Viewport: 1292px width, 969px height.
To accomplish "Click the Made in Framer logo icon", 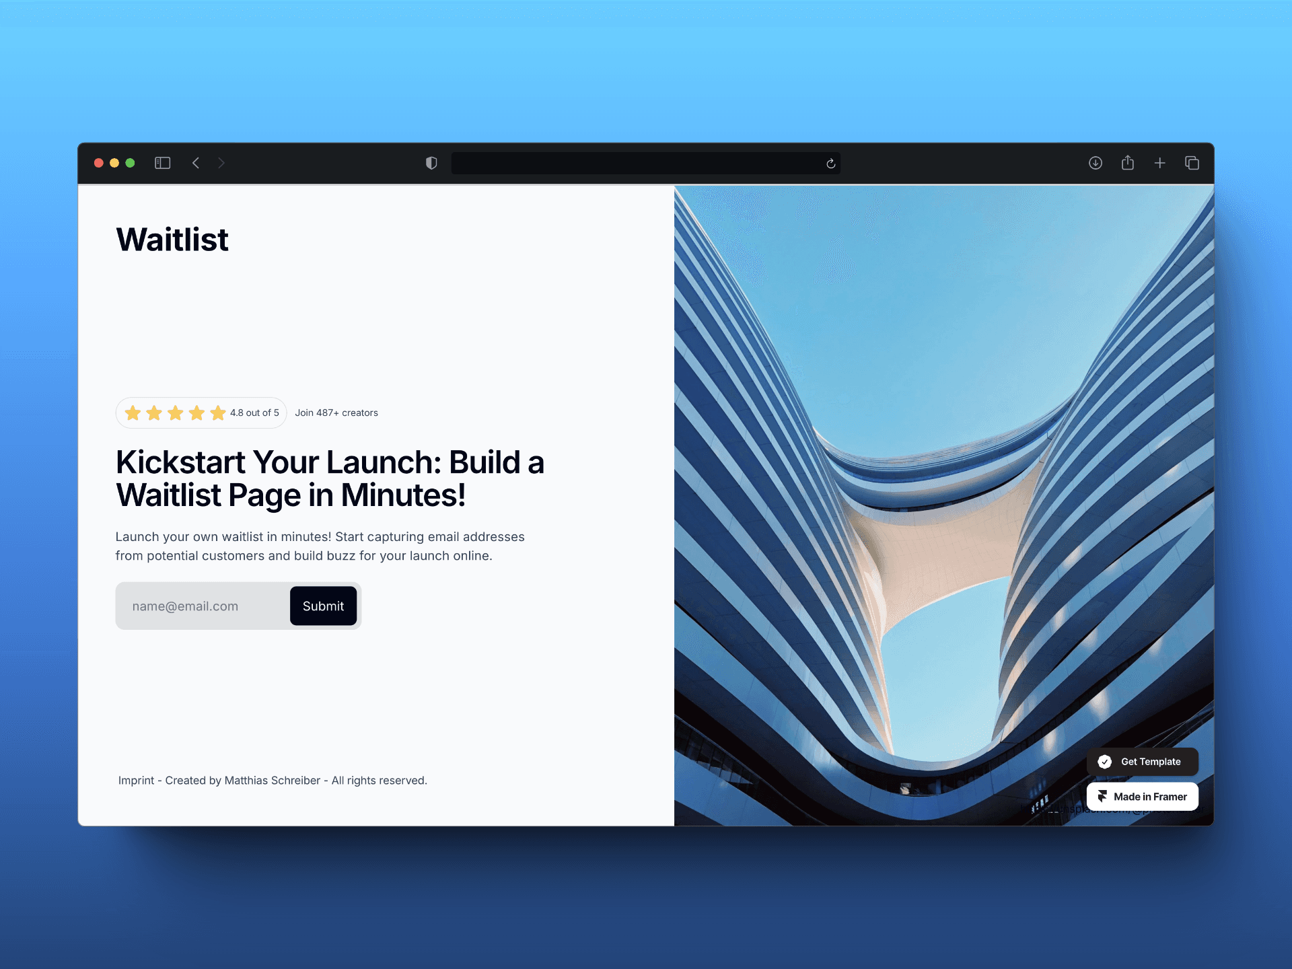I will click(1105, 795).
